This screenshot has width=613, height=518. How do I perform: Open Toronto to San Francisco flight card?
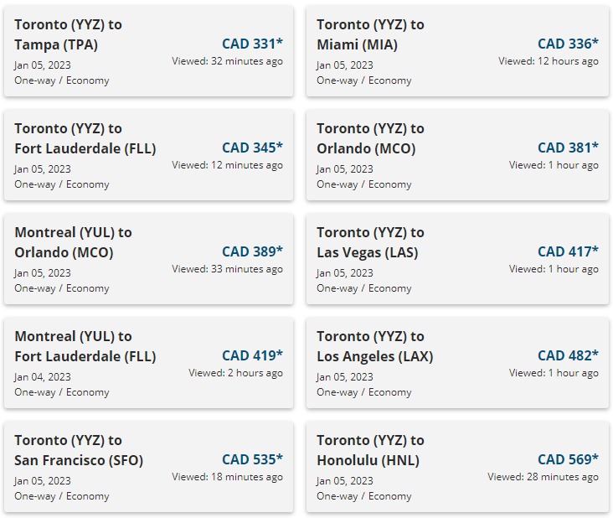click(x=148, y=467)
